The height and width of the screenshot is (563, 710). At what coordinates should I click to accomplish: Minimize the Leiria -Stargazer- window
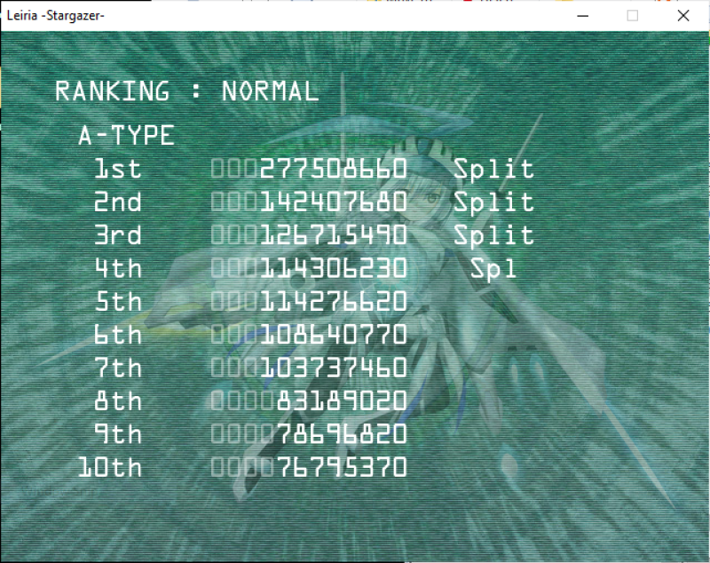(583, 16)
